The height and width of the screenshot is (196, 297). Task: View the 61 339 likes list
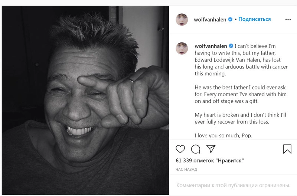[x=209, y=161]
